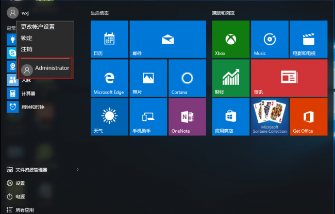Click the wxj user avatar icon
The width and height of the screenshot is (335, 214).
[12, 13]
